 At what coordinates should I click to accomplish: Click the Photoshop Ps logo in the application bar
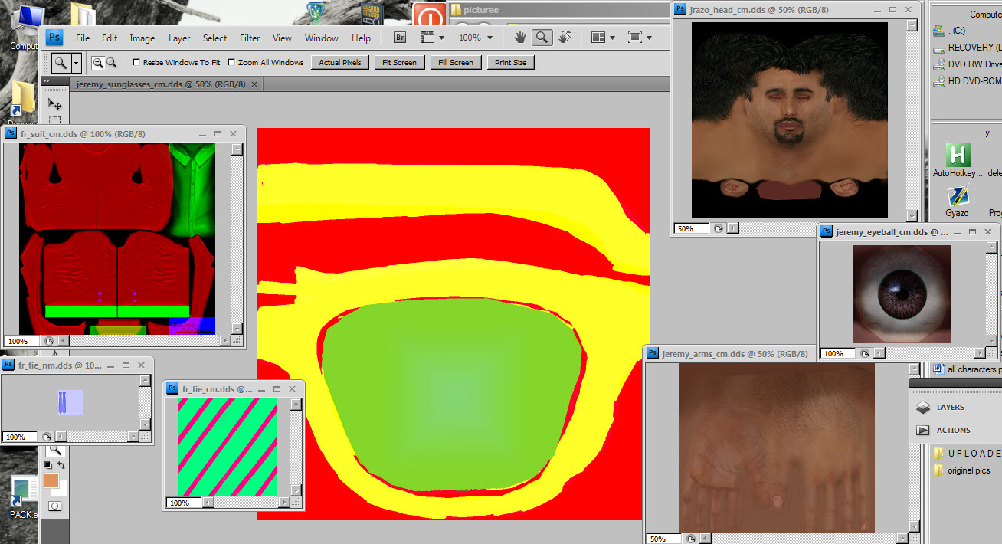tap(54, 38)
